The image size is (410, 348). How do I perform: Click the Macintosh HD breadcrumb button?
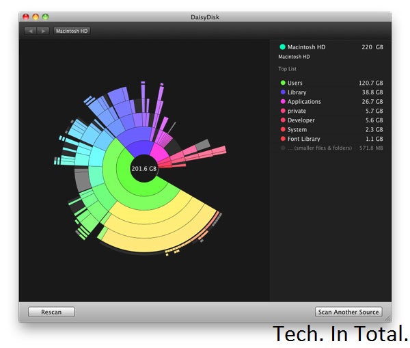point(72,31)
